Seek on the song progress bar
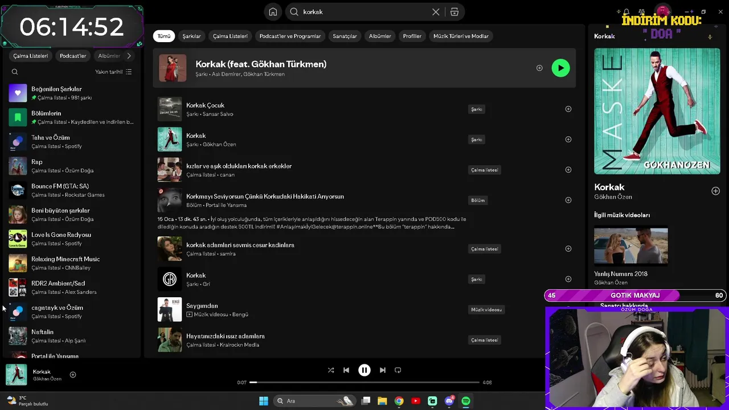 pyautogui.click(x=364, y=383)
